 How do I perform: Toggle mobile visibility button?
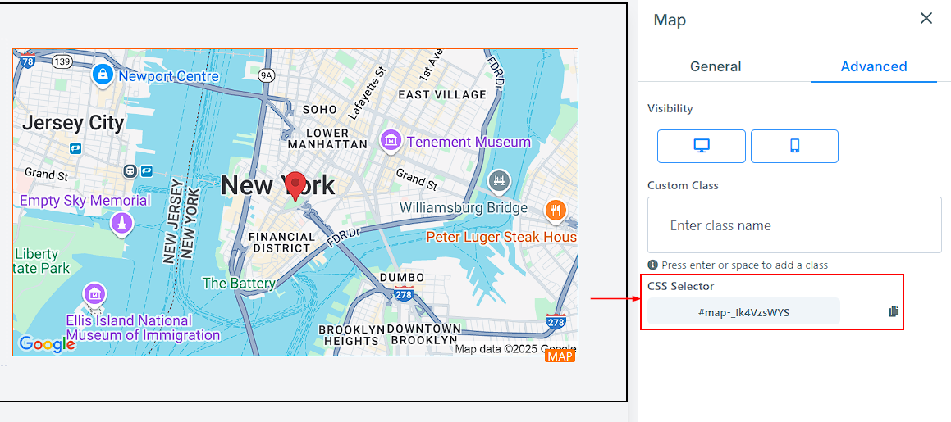click(794, 146)
